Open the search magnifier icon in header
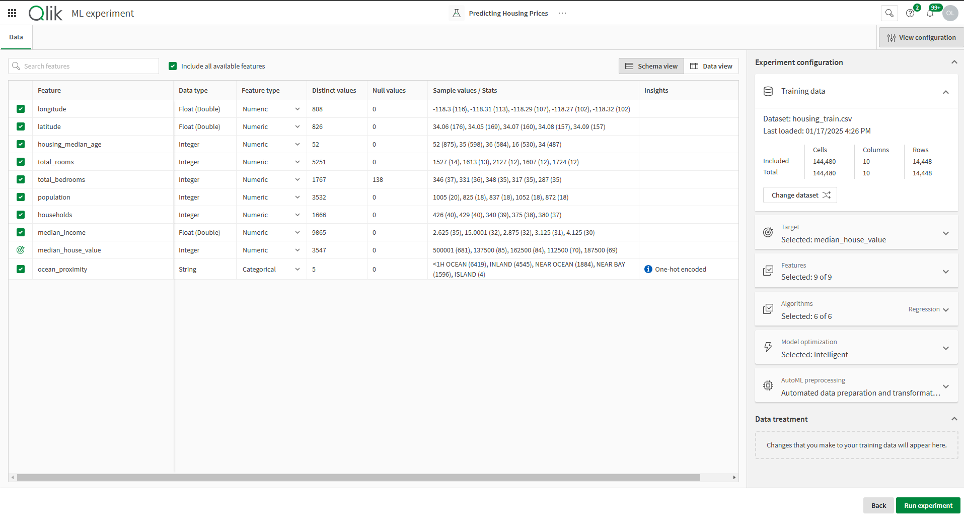 (x=889, y=13)
